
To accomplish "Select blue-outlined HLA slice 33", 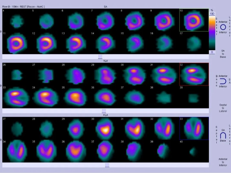I will 194,128.
